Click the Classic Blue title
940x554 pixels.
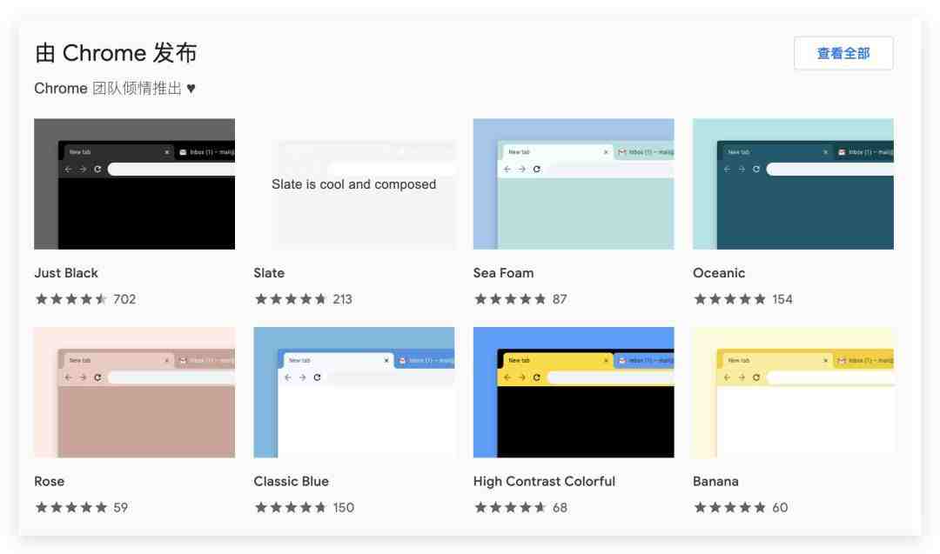click(x=291, y=482)
